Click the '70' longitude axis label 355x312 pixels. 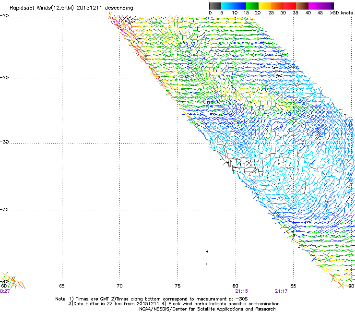[x=119, y=286]
